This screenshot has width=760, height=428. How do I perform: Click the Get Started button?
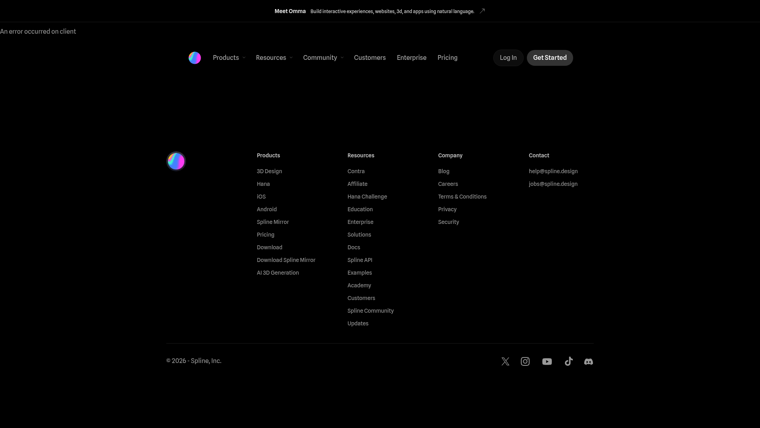pyautogui.click(x=550, y=57)
